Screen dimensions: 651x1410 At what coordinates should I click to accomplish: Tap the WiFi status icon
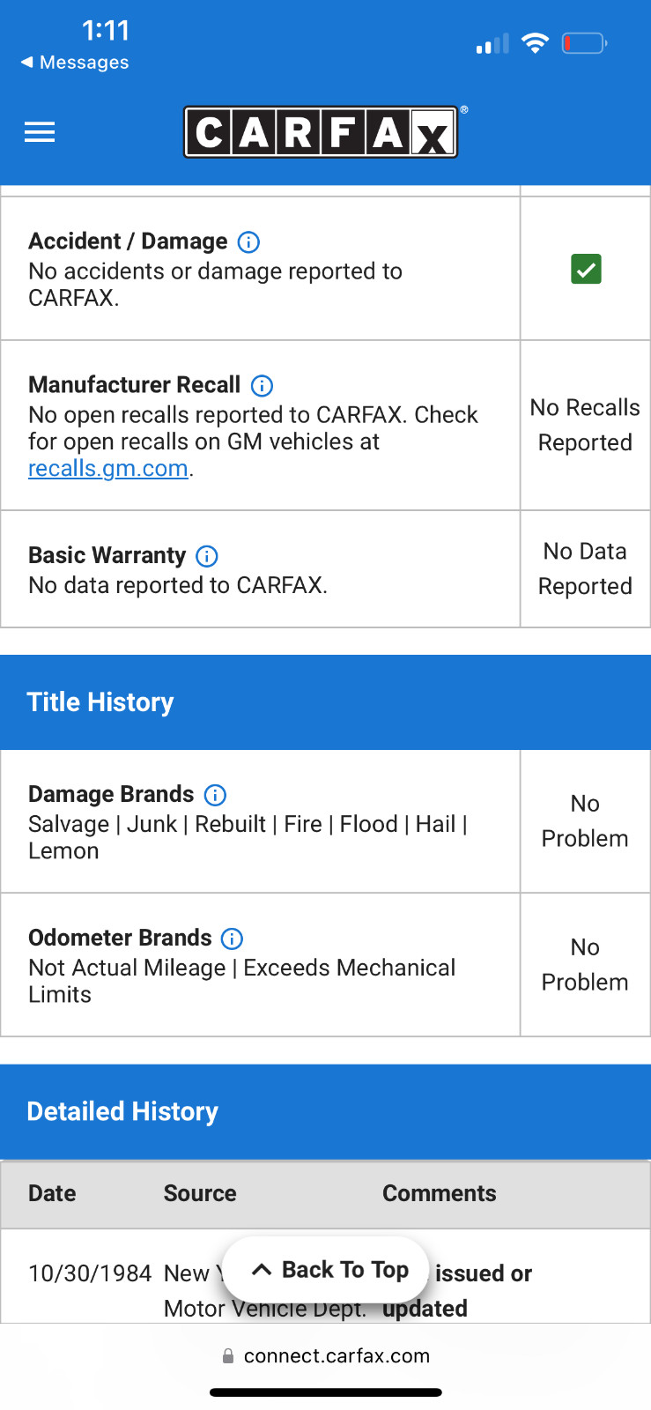click(535, 42)
